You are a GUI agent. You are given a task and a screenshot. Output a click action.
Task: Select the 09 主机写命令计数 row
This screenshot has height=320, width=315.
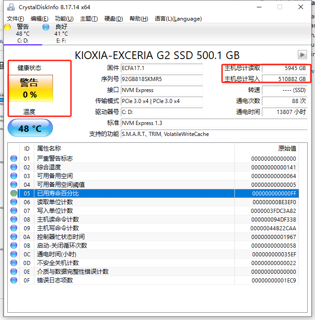[x=154, y=228]
